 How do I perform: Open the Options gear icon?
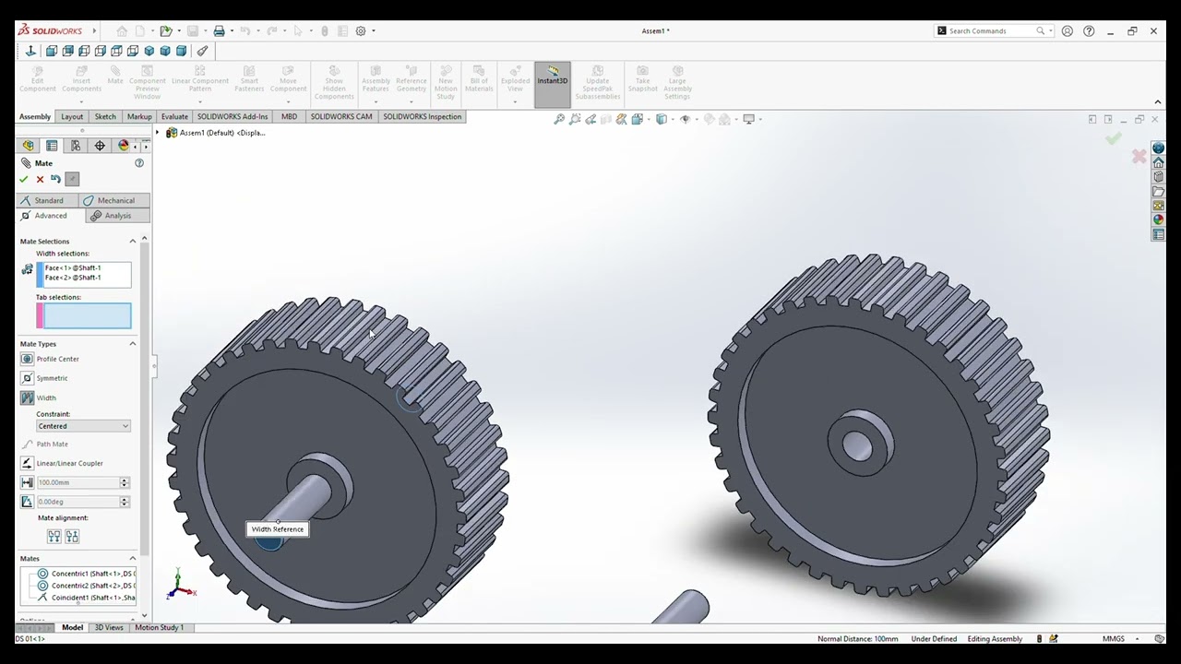click(361, 31)
